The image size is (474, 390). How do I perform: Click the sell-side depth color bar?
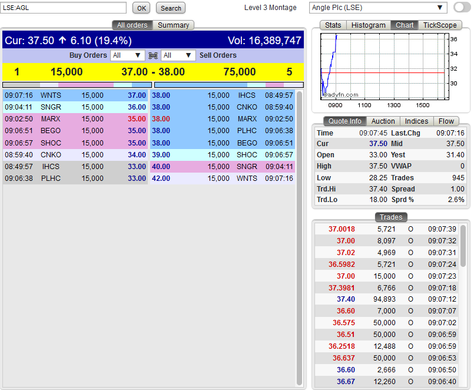pos(229,85)
